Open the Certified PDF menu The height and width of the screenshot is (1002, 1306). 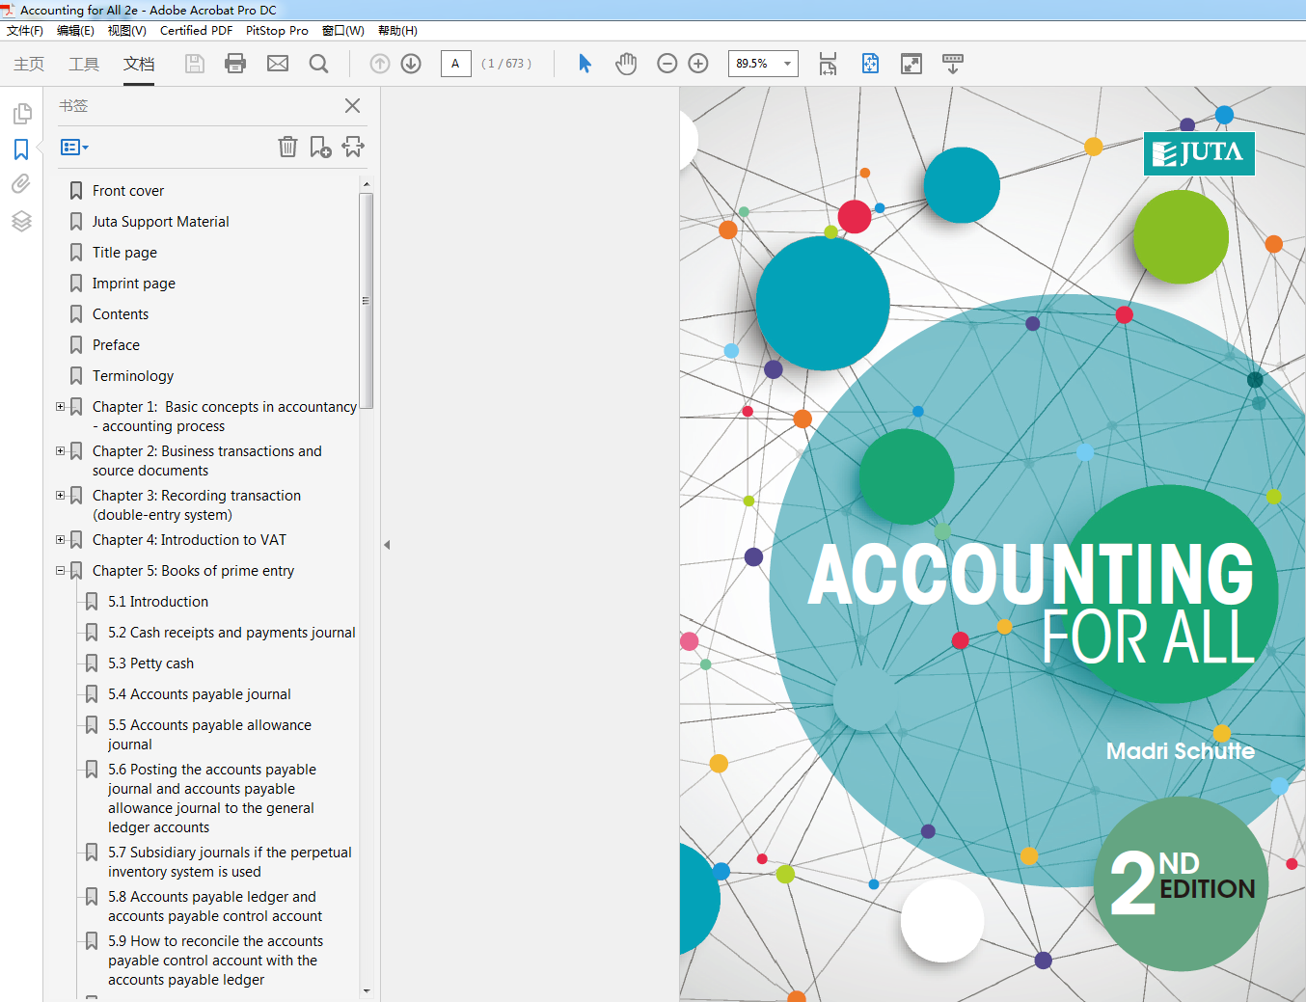(x=196, y=31)
